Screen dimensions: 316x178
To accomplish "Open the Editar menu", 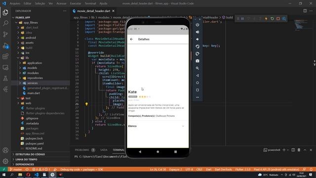I will point(27,3).
